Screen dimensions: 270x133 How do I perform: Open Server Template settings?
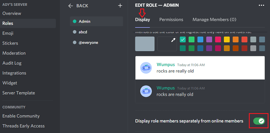coord(19,93)
